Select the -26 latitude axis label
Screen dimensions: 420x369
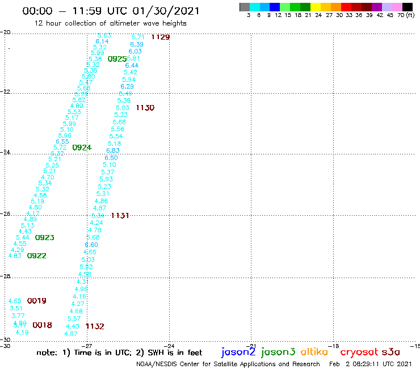(5, 213)
